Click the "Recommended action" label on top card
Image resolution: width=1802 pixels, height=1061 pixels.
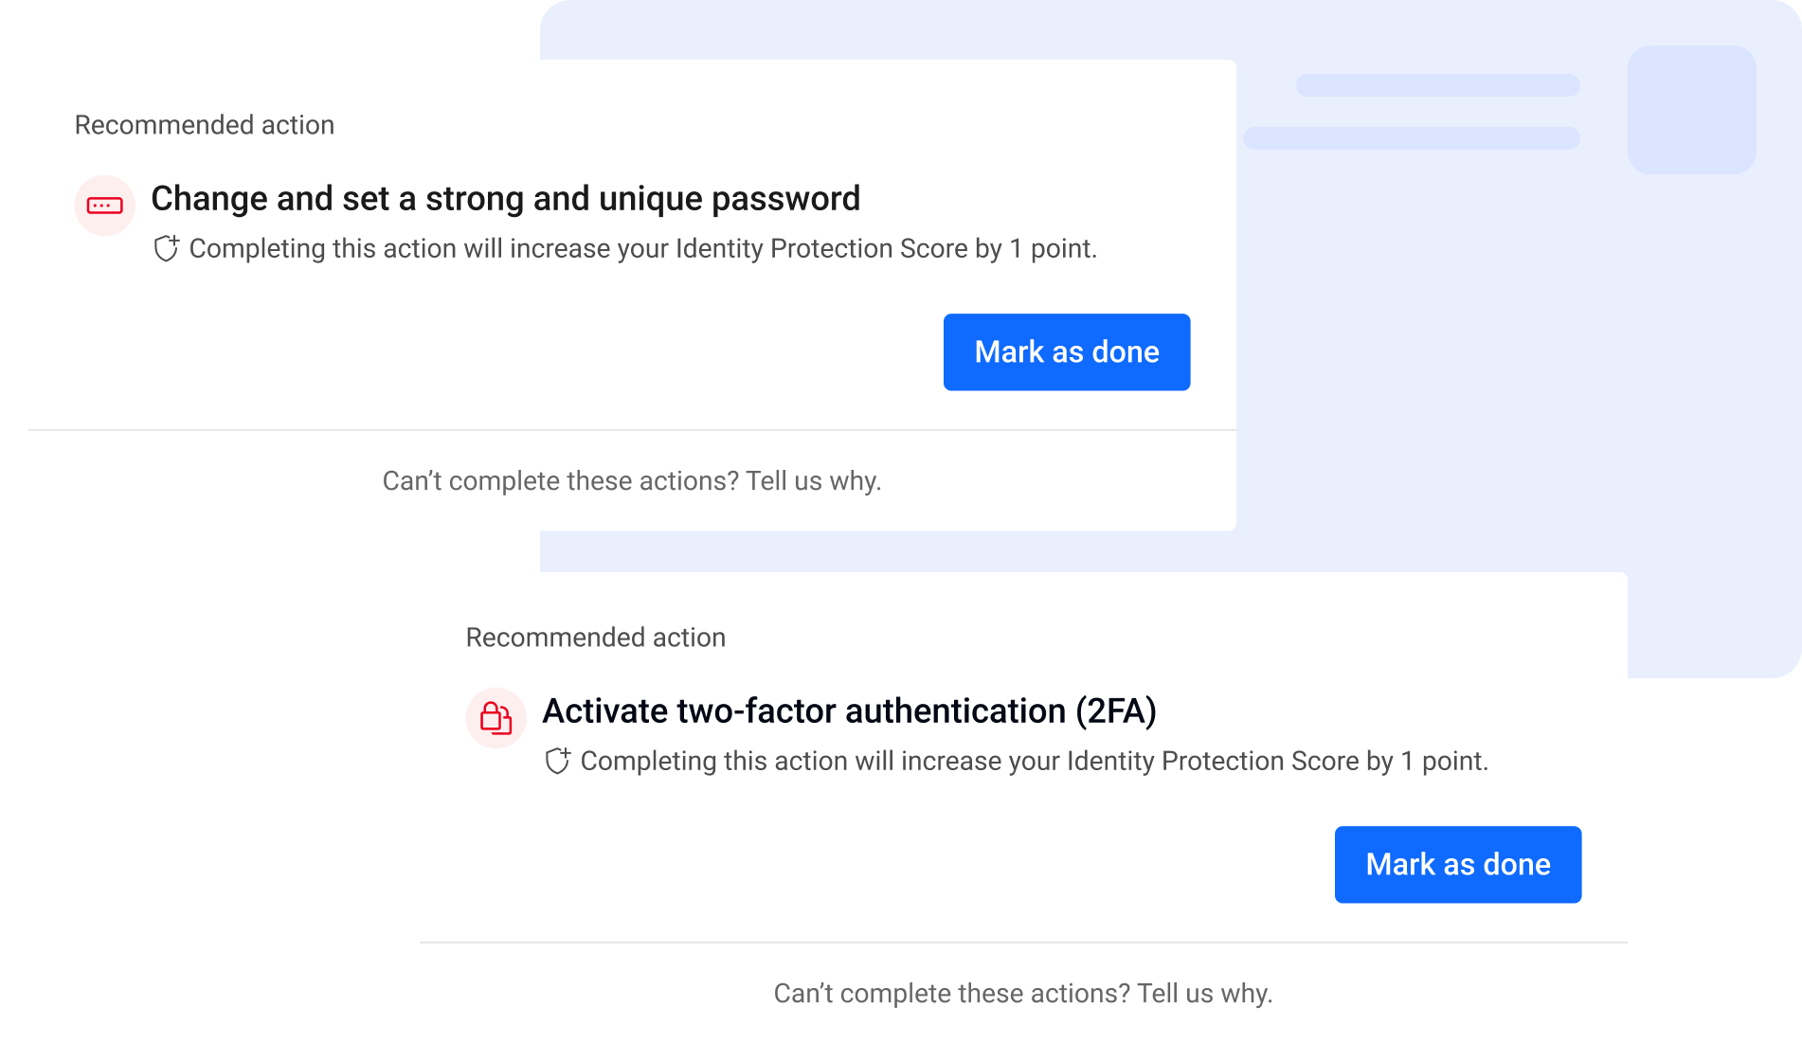(204, 124)
